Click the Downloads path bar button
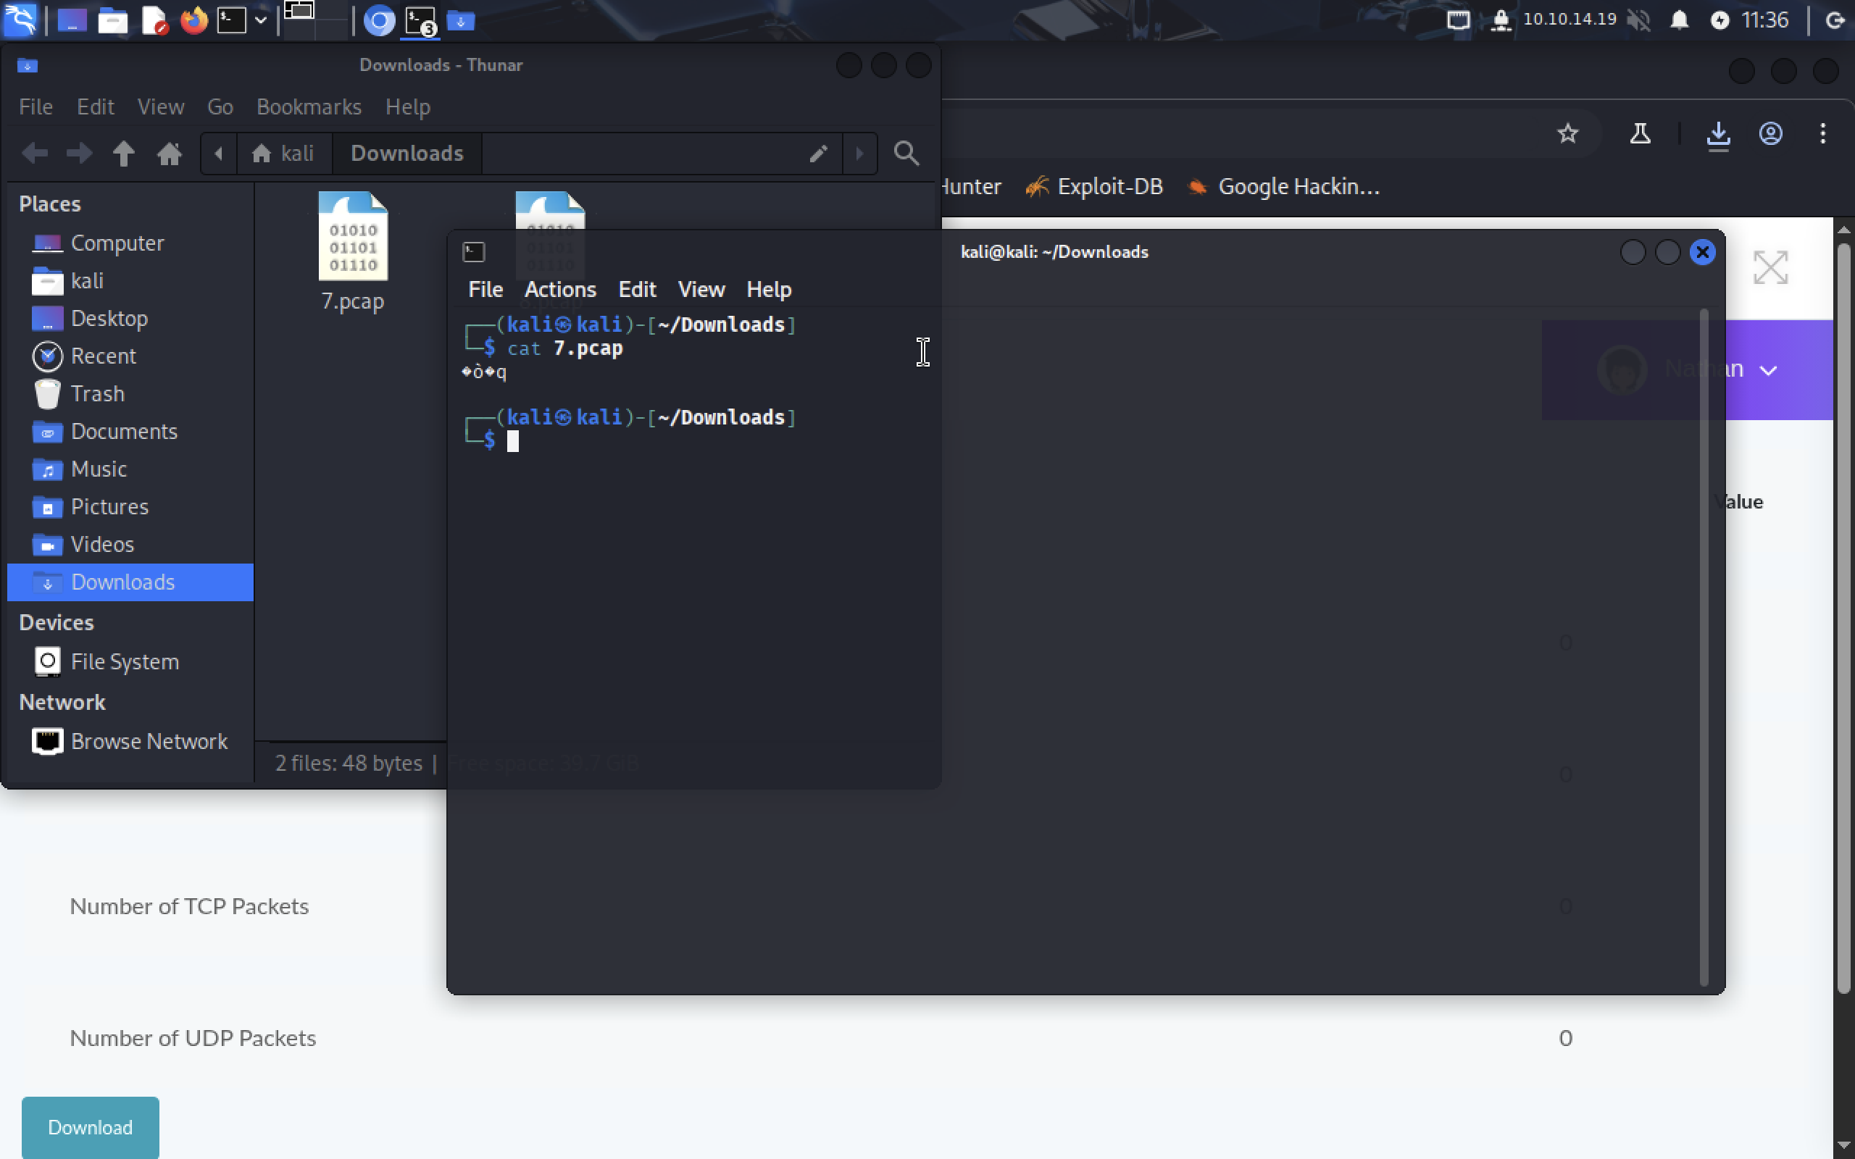The height and width of the screenshot is (1159, 1855). point(407,154)
